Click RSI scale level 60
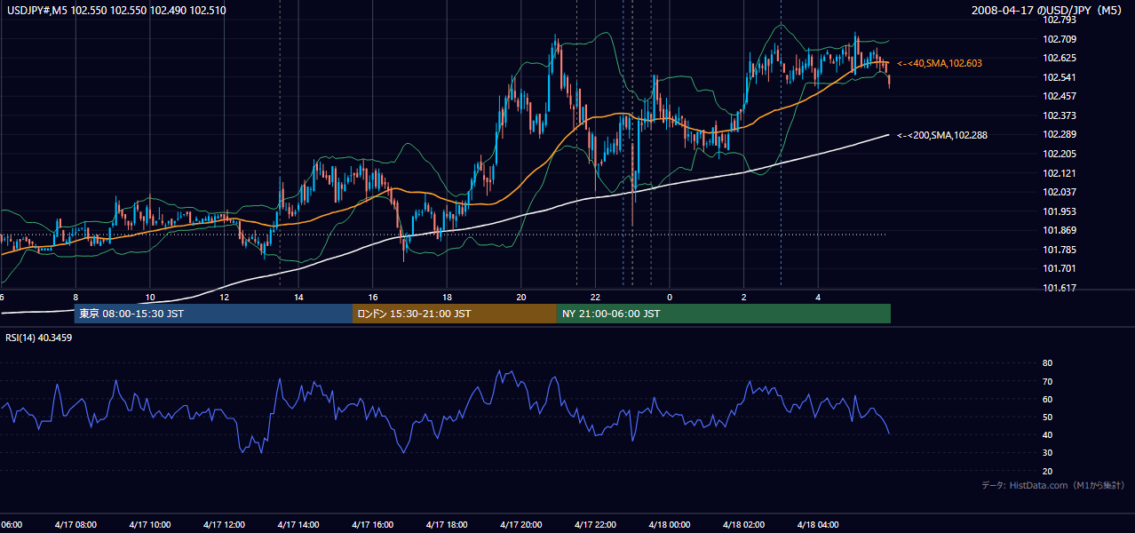Image resolution: width=1135 pixels, height=533 pixels. point(1047,399)
